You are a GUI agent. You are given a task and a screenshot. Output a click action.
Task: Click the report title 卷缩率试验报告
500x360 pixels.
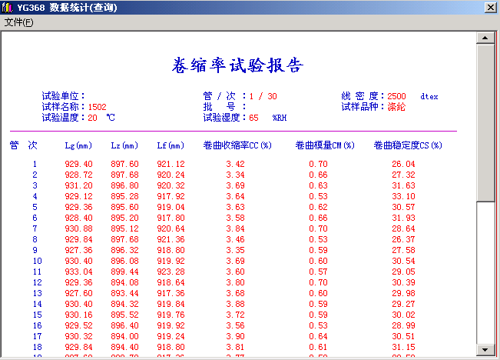(x=237, y=65)
